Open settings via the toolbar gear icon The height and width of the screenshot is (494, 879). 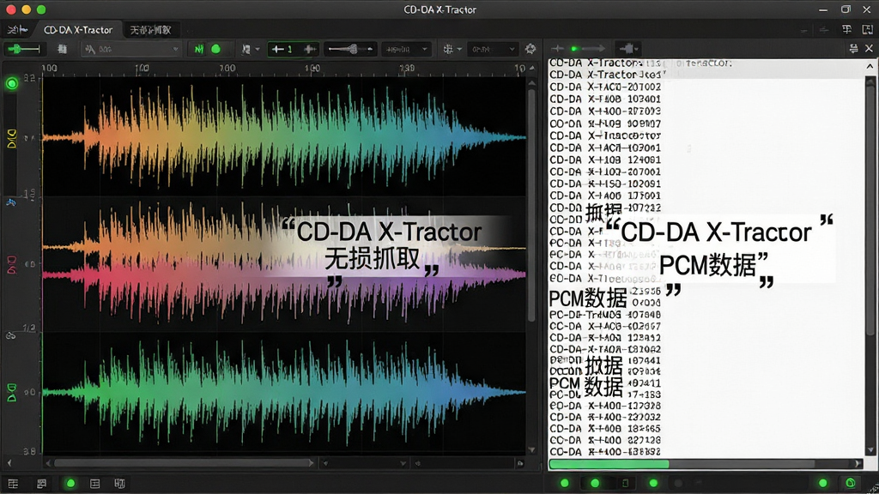coord(530,49)
